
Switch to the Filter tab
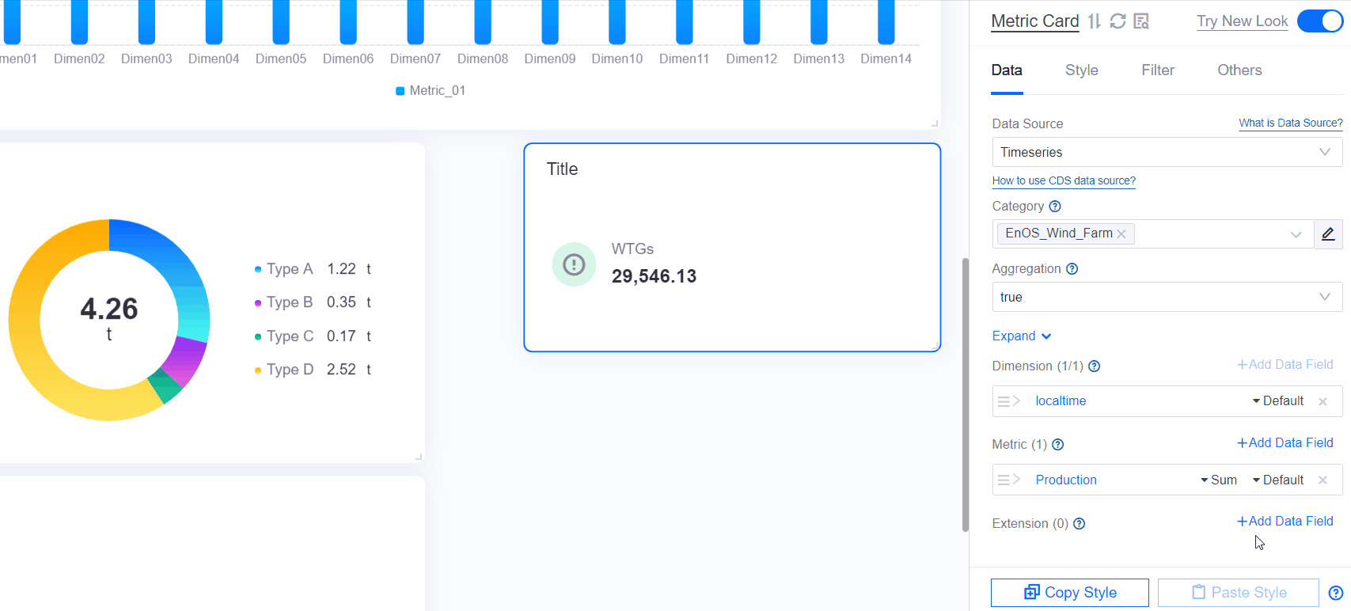[1157, 70]
